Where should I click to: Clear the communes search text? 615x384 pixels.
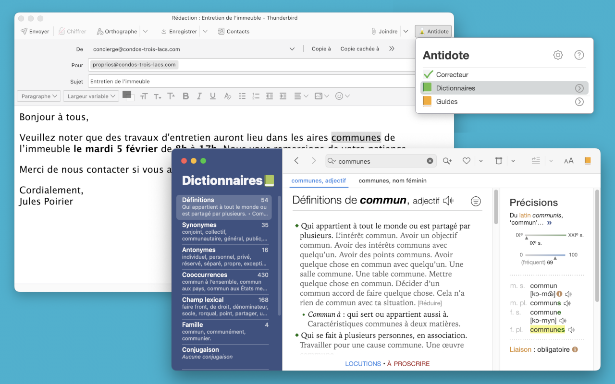(430, 161)
